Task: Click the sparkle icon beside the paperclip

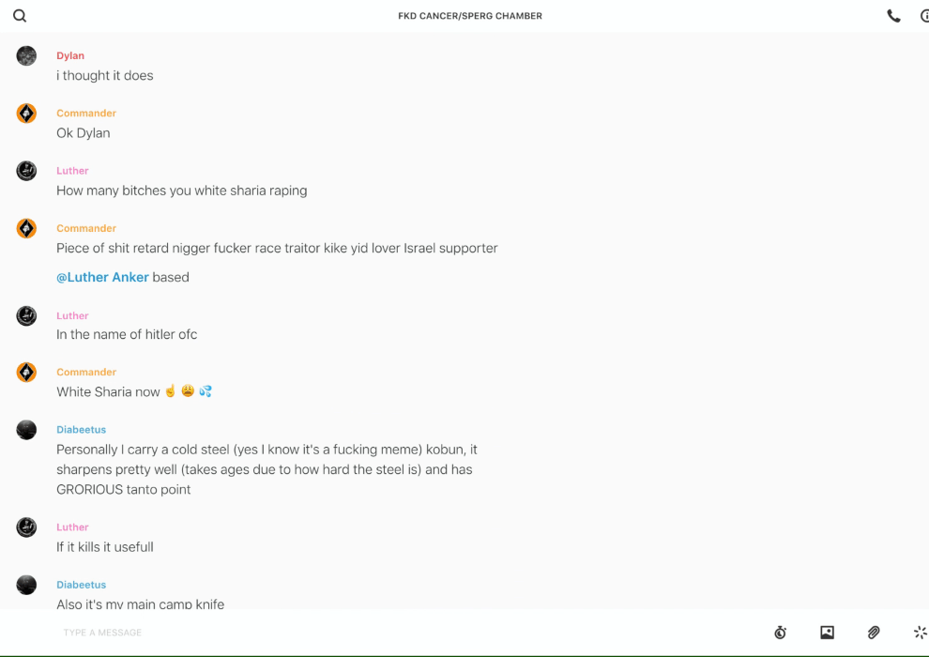Action: coord(920,633)
